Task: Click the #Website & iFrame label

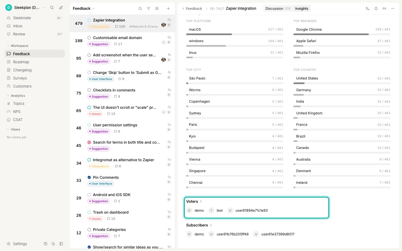Action: (143, 26)
